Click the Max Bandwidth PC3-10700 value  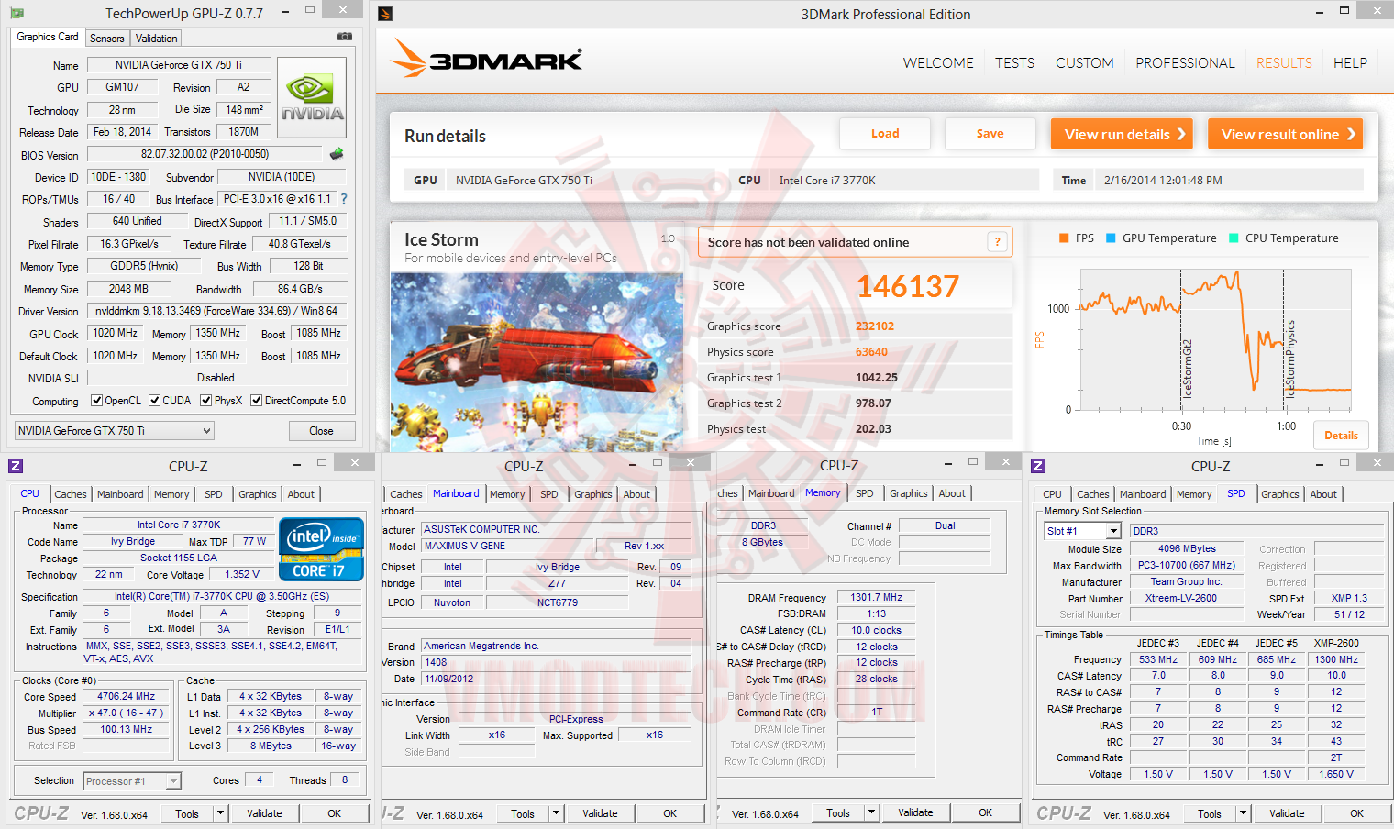pos(1186,566)
